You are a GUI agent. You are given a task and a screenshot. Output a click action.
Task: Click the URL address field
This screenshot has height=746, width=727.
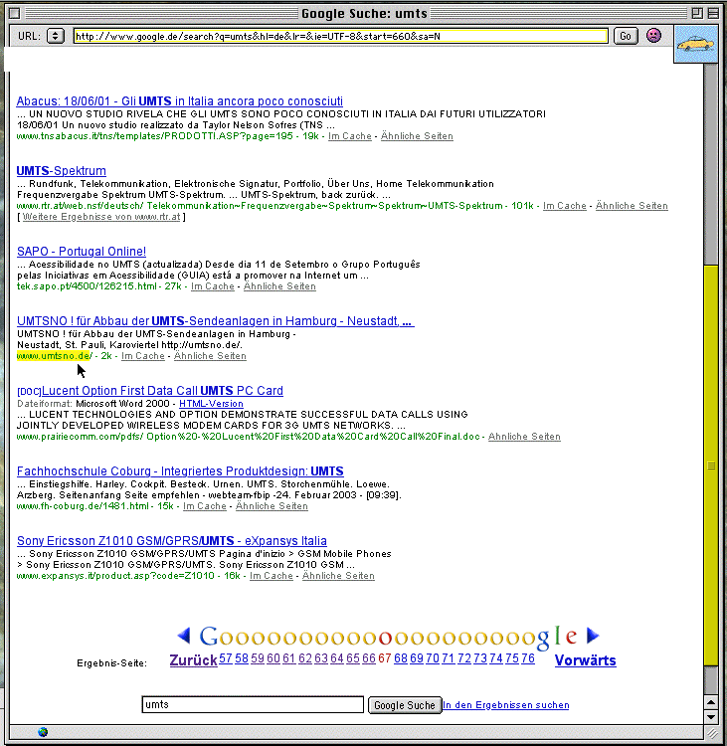pos(340,36)
